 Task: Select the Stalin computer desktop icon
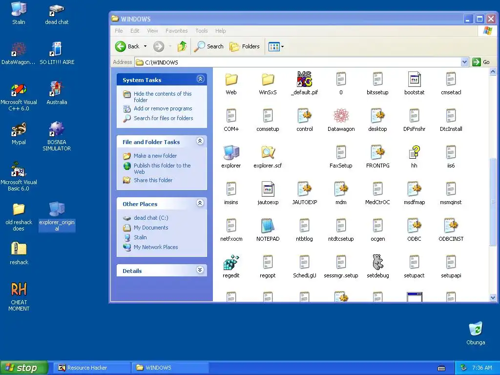tap(19, 9)
